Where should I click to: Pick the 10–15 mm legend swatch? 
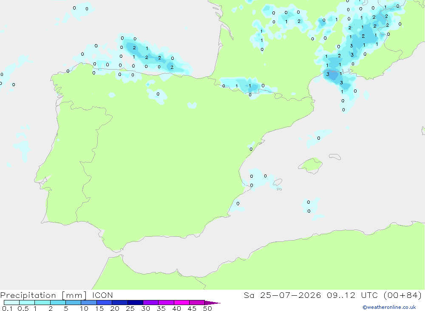tap(89, 303)
